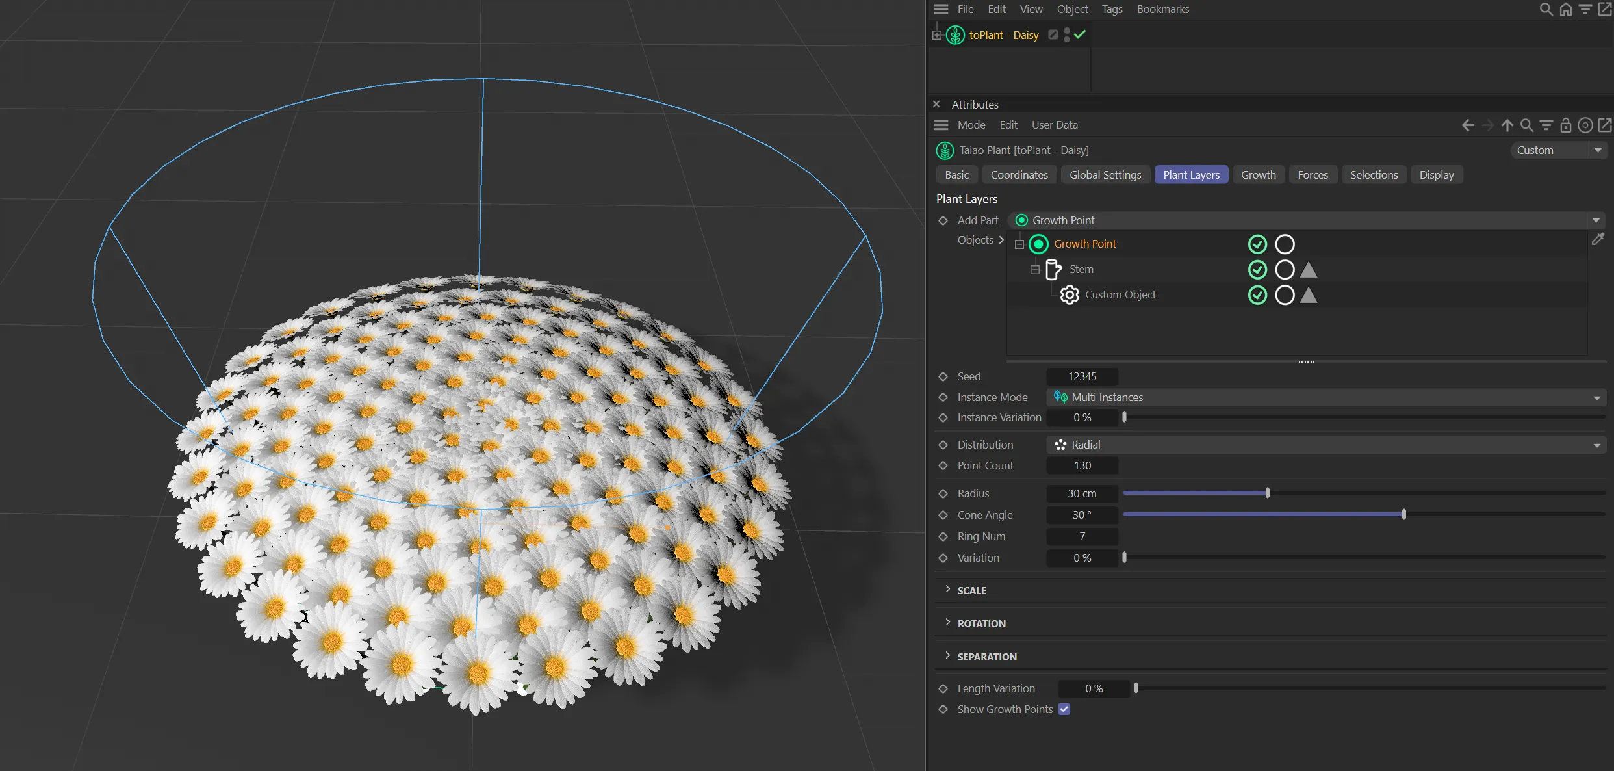Toggle the Custom Object empty circle

1285,295
